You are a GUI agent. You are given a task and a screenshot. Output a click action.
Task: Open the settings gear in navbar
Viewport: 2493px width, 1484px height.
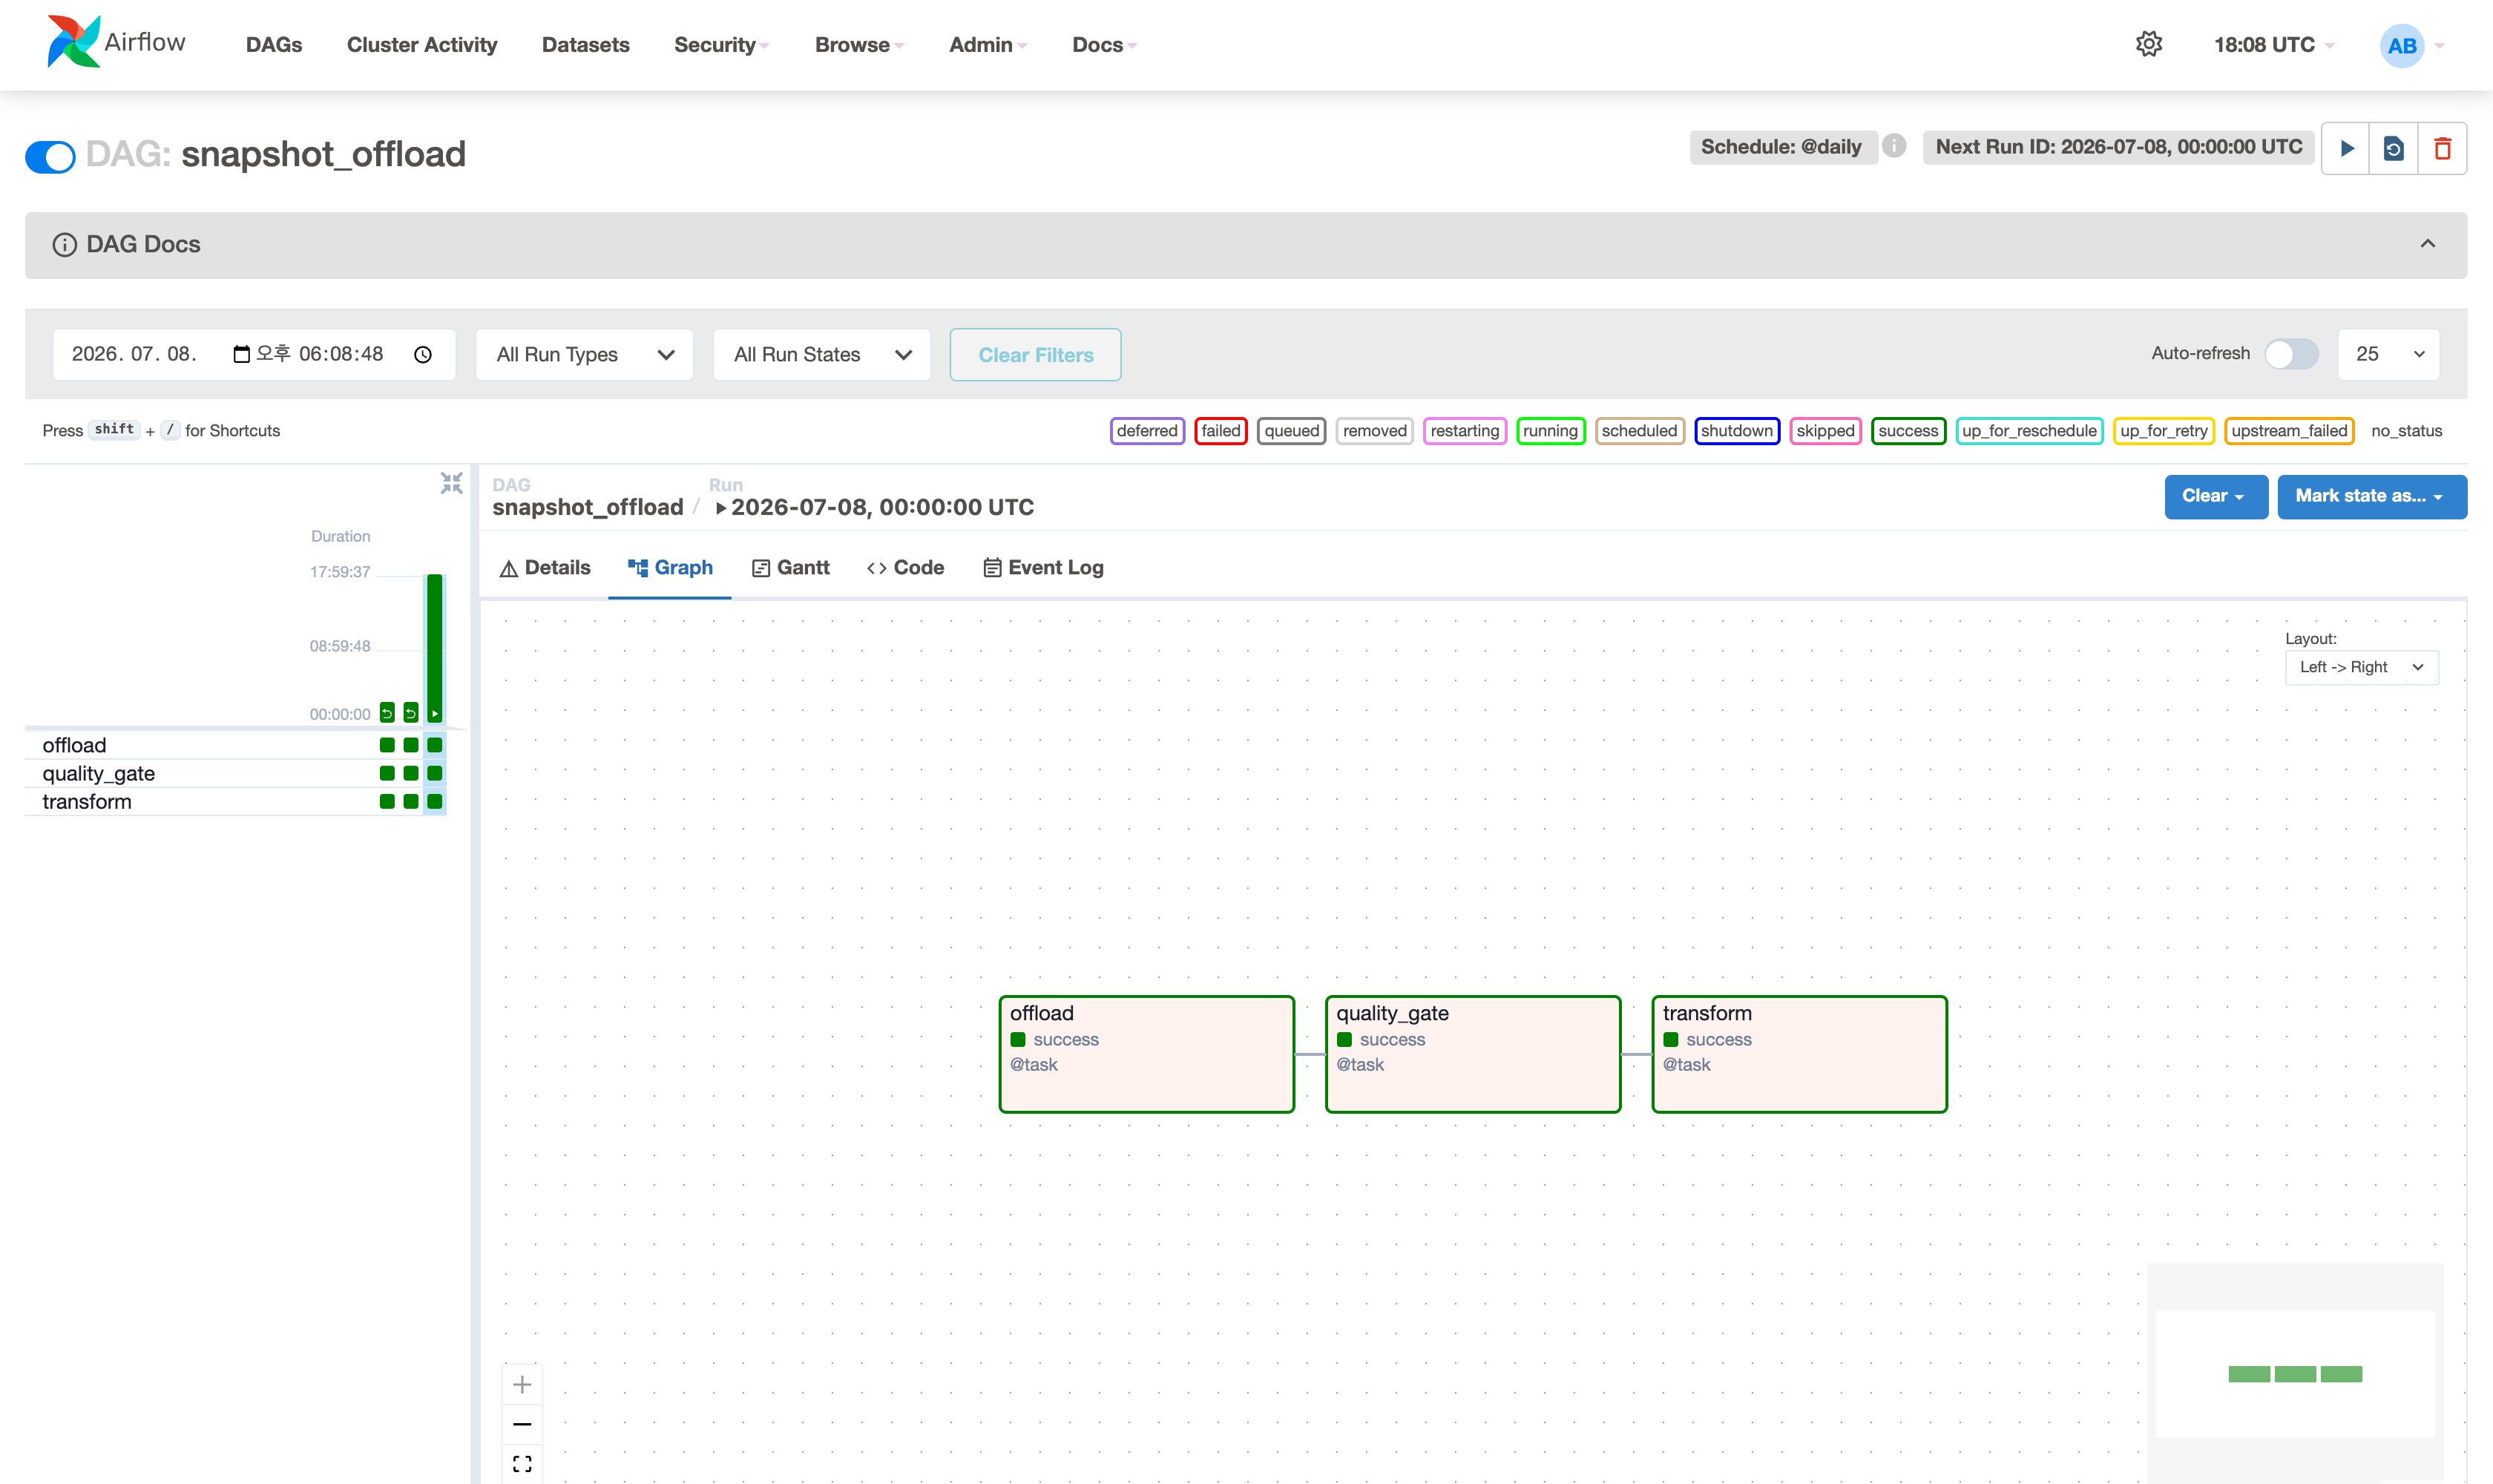tap(2148, 44)
